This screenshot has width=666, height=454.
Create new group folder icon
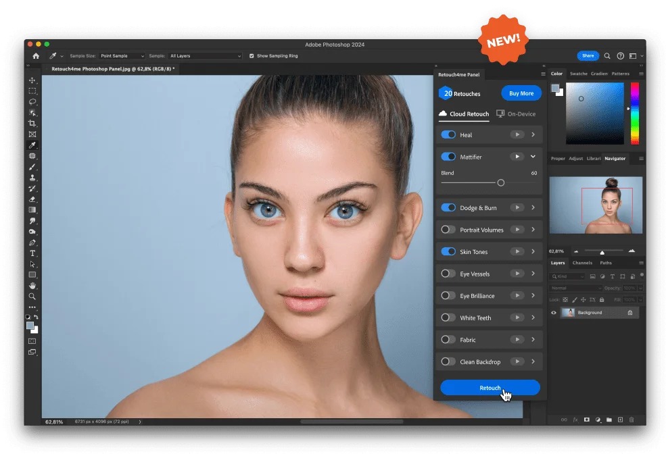point(609,420)
